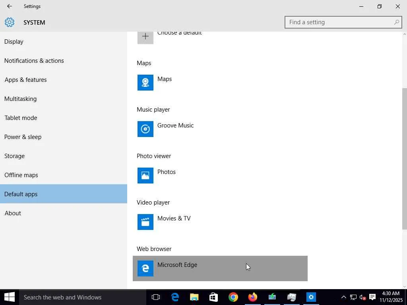Click the clock showing 4:30 AM
The image size is (407, 305).
[x=391, y=297]
